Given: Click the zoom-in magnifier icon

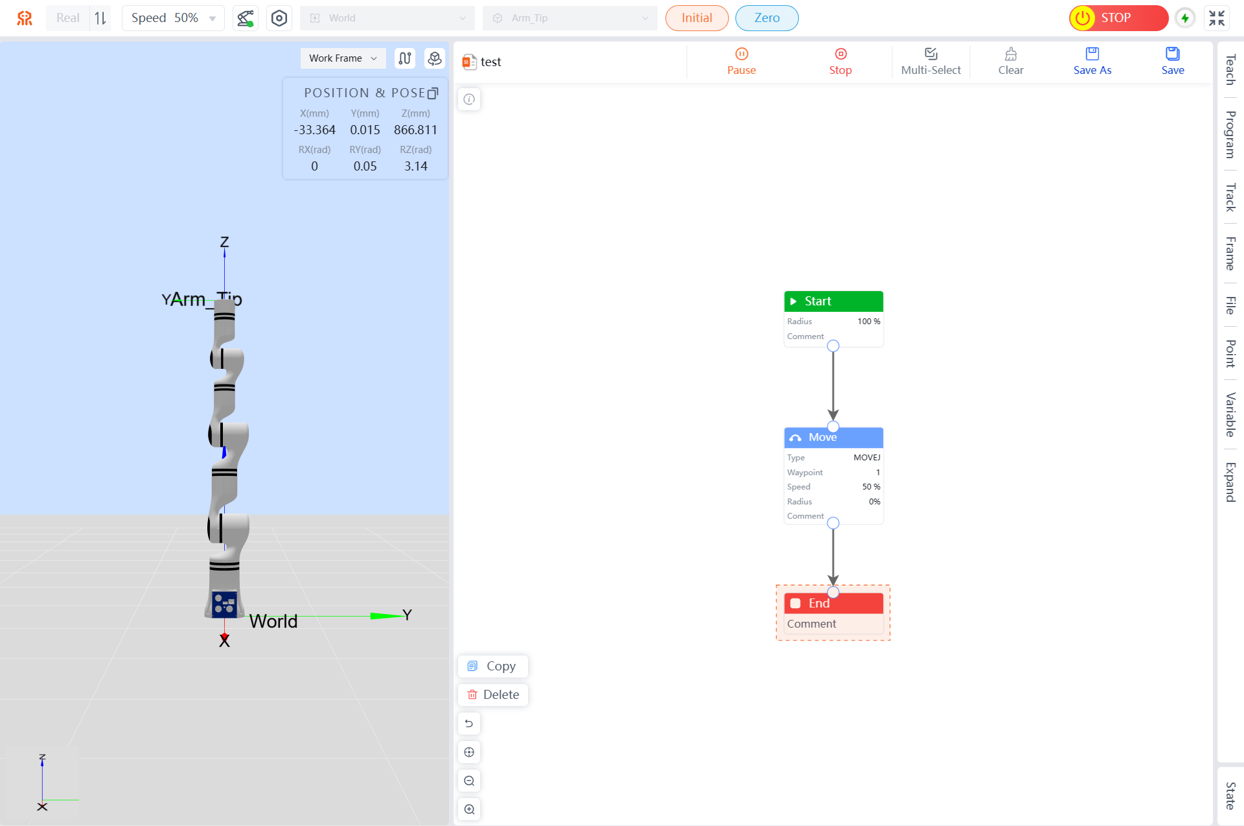Looking at the screenshot, I should click(469, 809).
